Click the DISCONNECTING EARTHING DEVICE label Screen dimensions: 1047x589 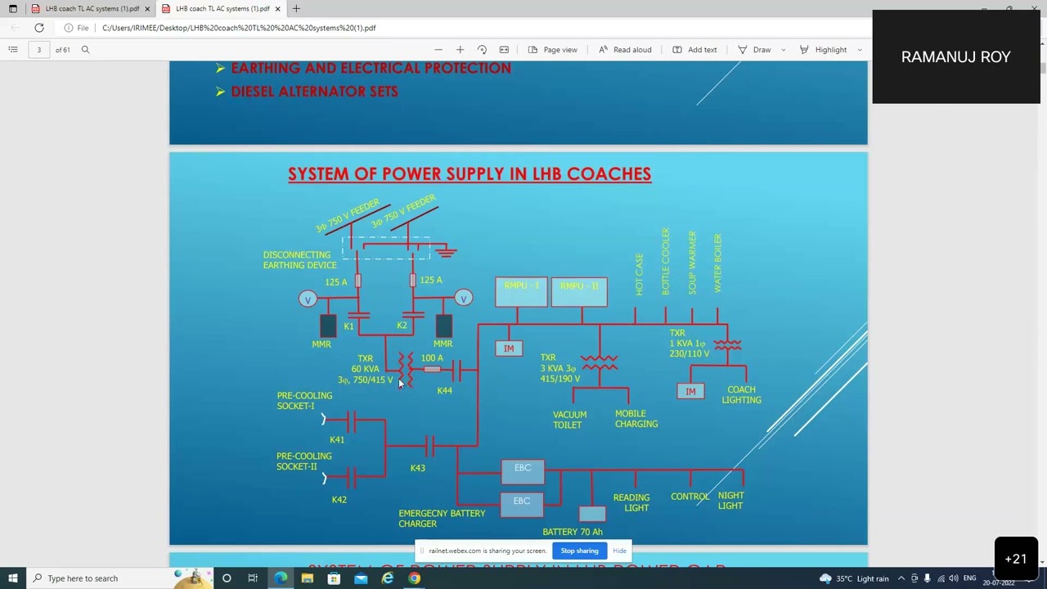pyautogui.click(x=299, y=260)
